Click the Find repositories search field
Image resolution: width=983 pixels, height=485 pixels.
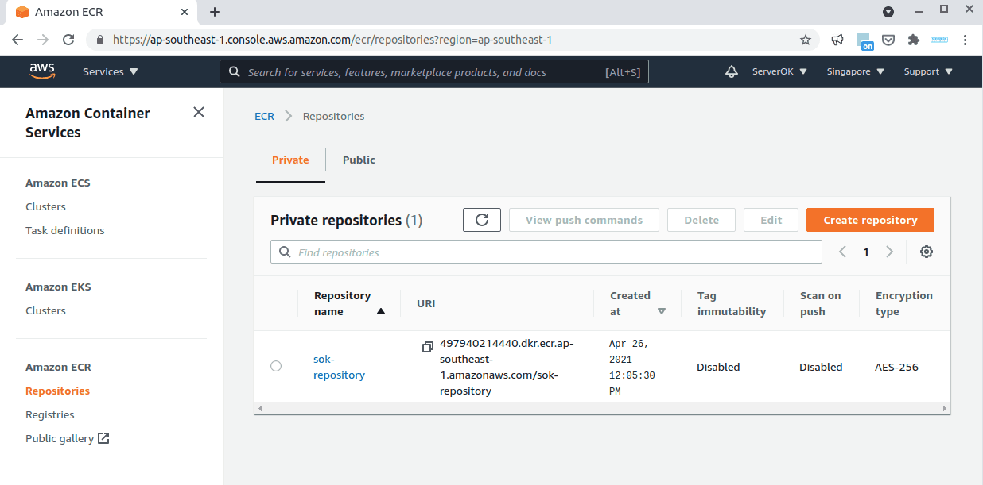pos(546,251)
